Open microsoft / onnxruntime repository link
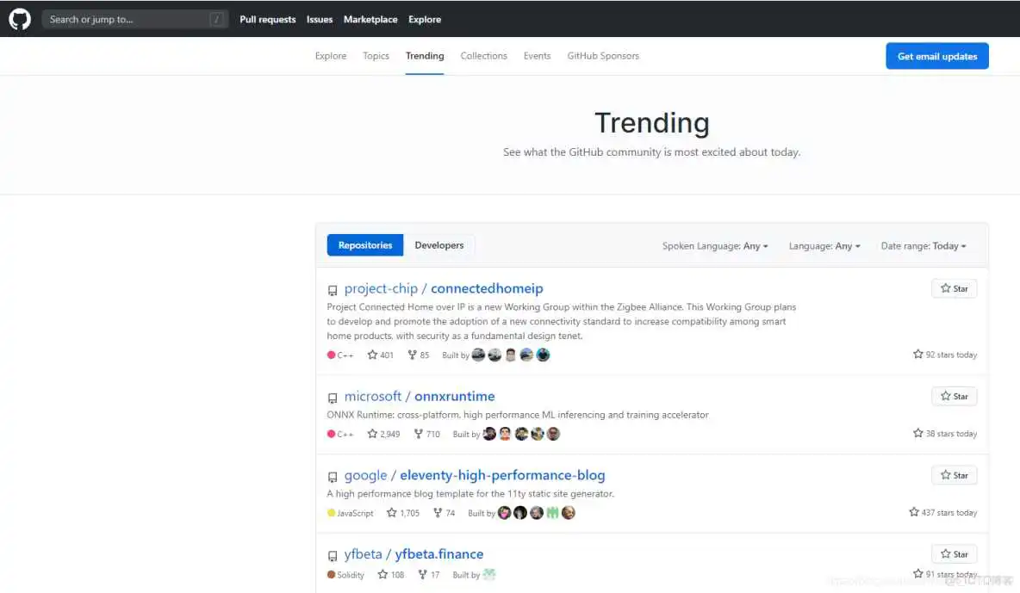The image size is (1020, 593). [x=420, y=396]
